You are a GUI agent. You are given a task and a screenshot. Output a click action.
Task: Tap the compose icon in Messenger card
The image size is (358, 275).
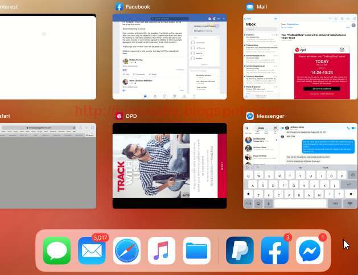pos(275,128)
